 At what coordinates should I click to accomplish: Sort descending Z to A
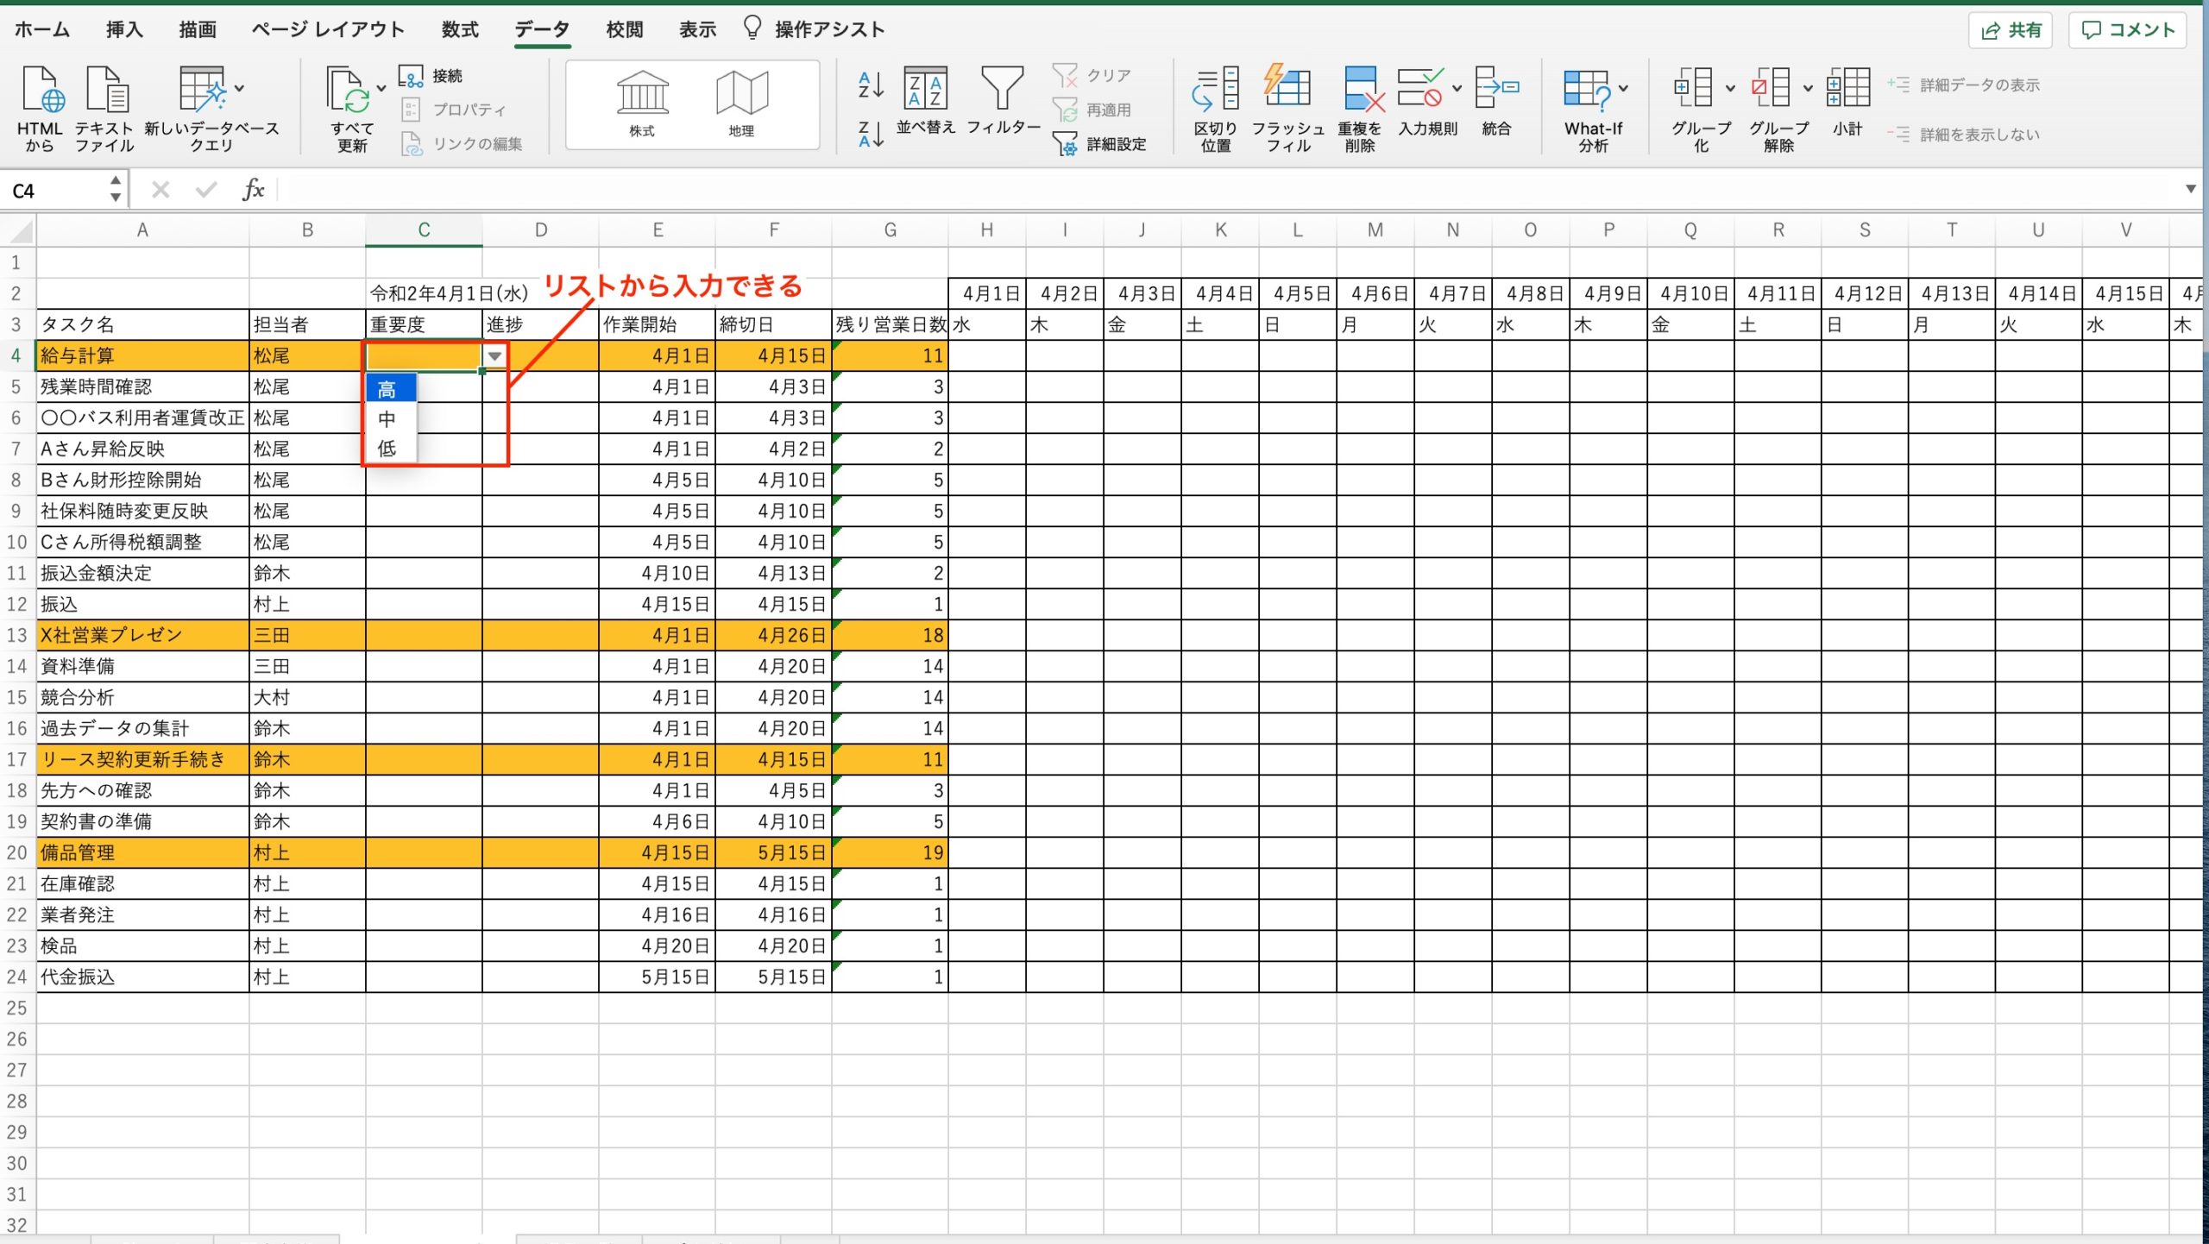(871, 135)
